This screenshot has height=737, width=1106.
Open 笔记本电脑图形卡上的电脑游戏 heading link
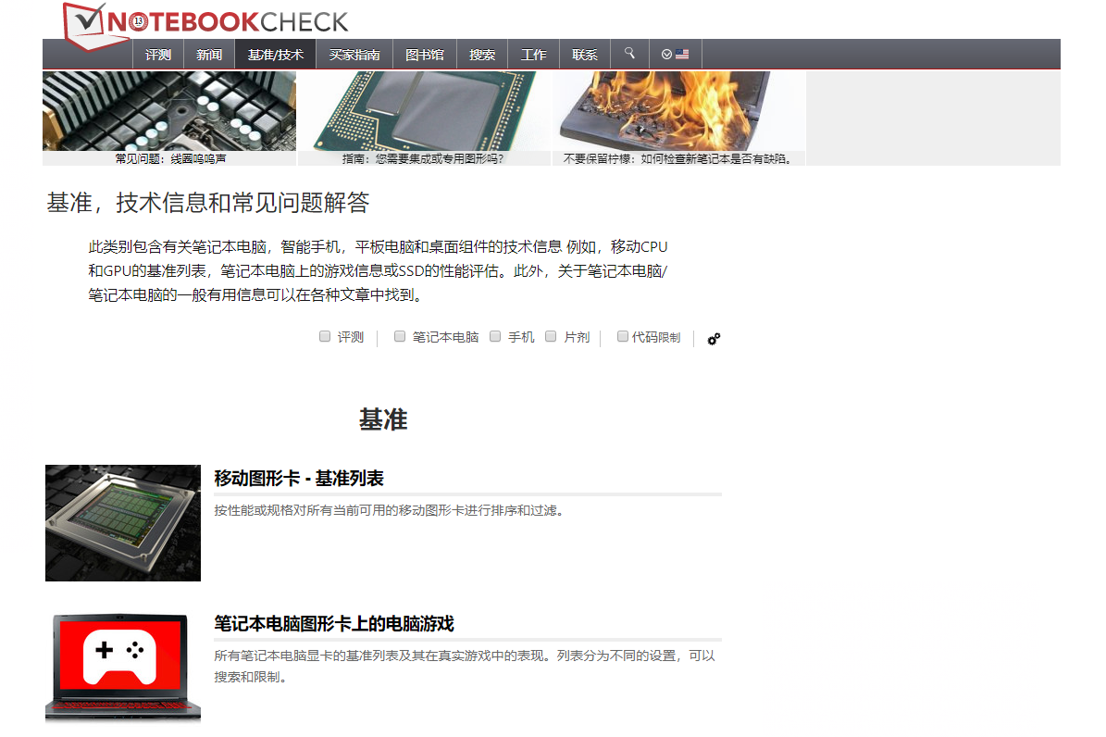click(x=333, y=624)
